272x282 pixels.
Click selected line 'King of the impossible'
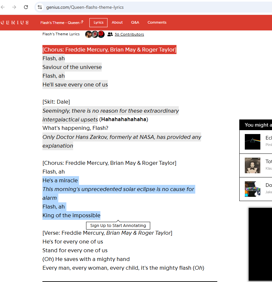click(x=72, y=215)
